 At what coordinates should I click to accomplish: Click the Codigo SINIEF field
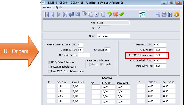(80, 50)
